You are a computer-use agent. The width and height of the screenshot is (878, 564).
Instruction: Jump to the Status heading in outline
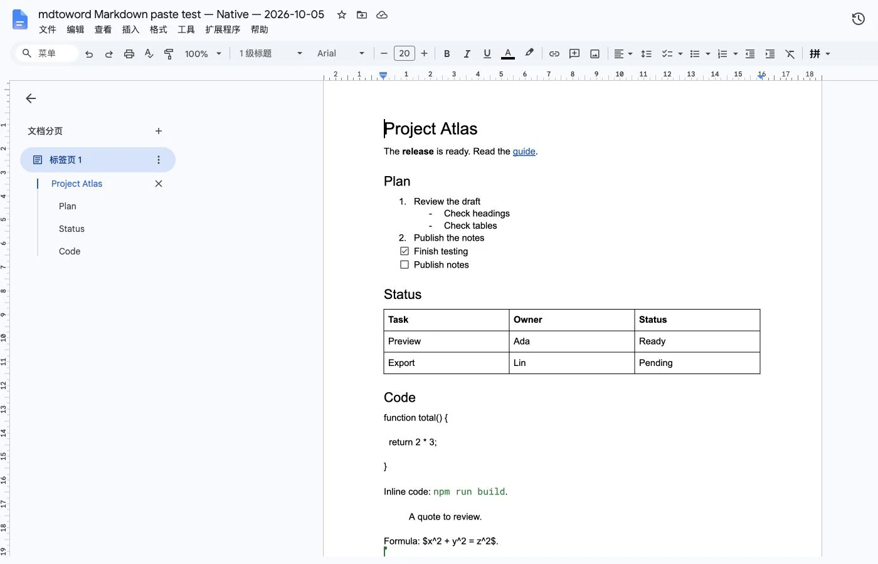coord(71,229)
